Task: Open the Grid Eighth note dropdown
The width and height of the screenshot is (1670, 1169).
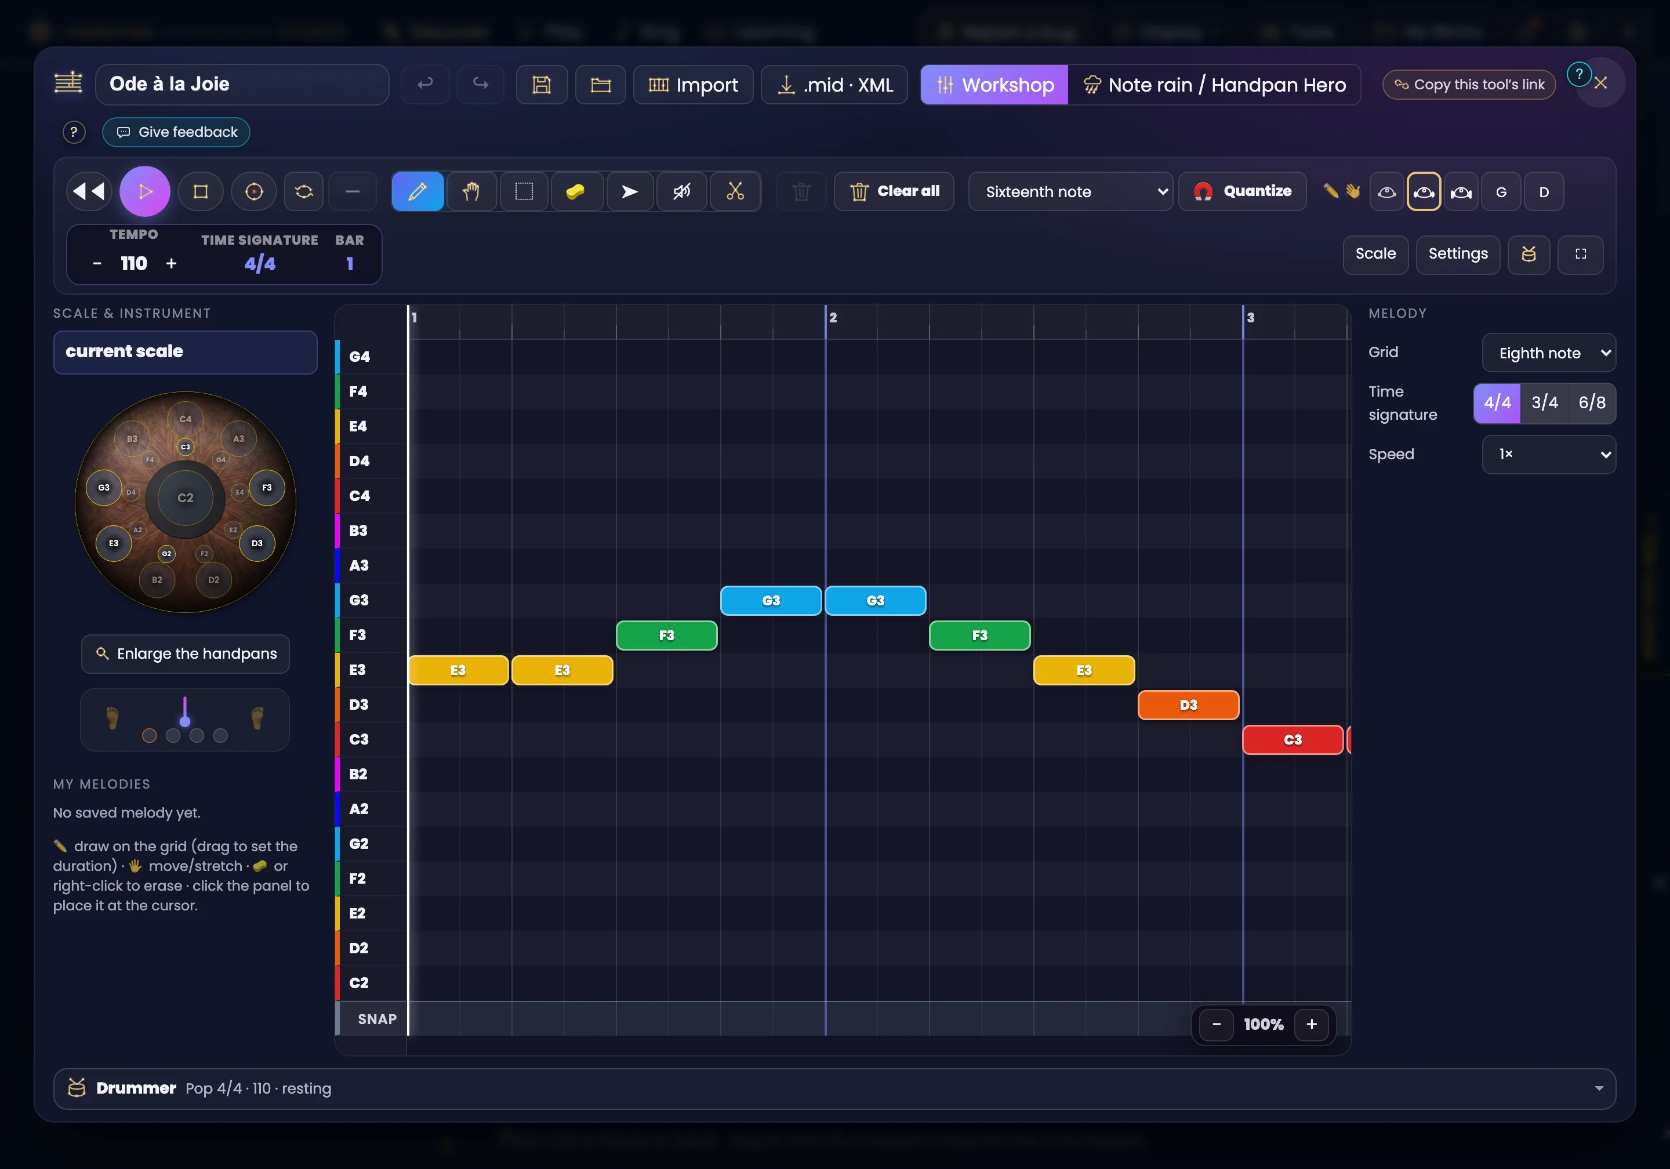Action: [x=1549, y=353]
